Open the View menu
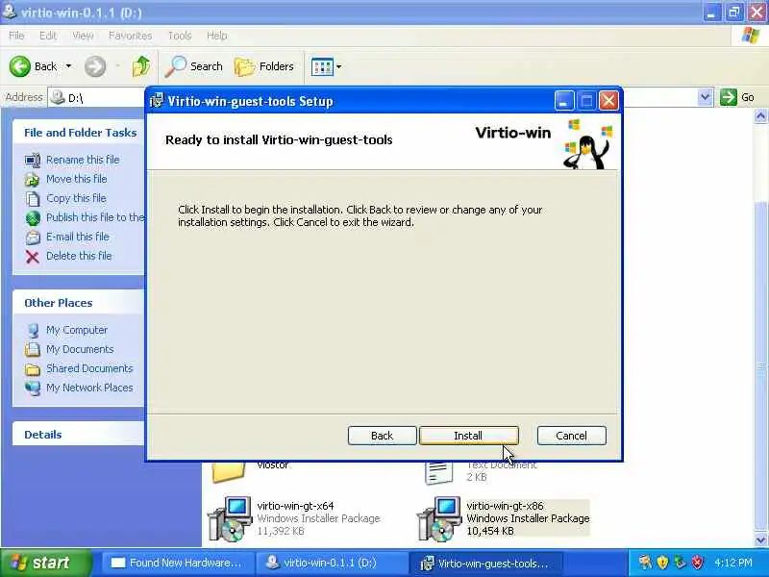Viewport: 769px width, 577px height. tap(83, 36)
